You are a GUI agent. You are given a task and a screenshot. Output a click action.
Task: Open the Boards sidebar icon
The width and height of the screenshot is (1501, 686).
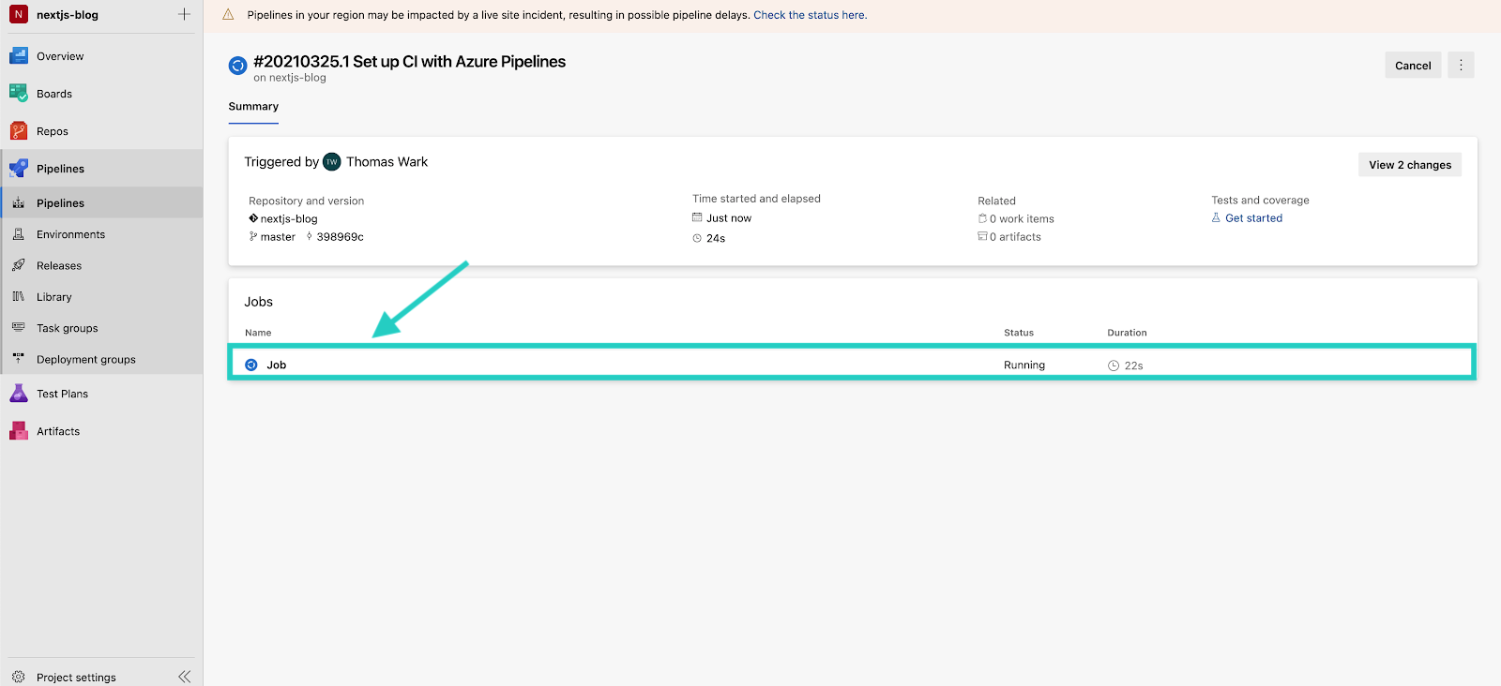[x=19, y=94]
